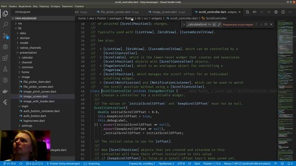Image resolution: width=296 pixels, height=166 pixels.
Task: Close the scroll_controller.dart tab
Action: pos(240,12)
